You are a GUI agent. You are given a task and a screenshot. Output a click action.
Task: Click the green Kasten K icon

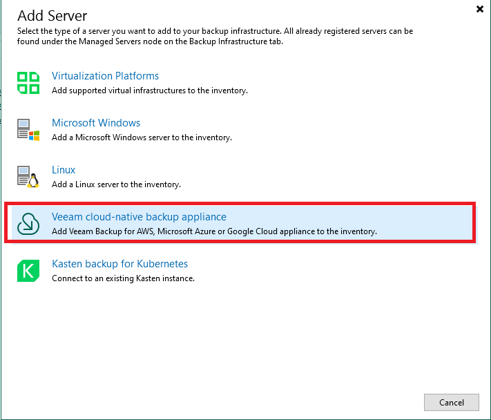28,271
